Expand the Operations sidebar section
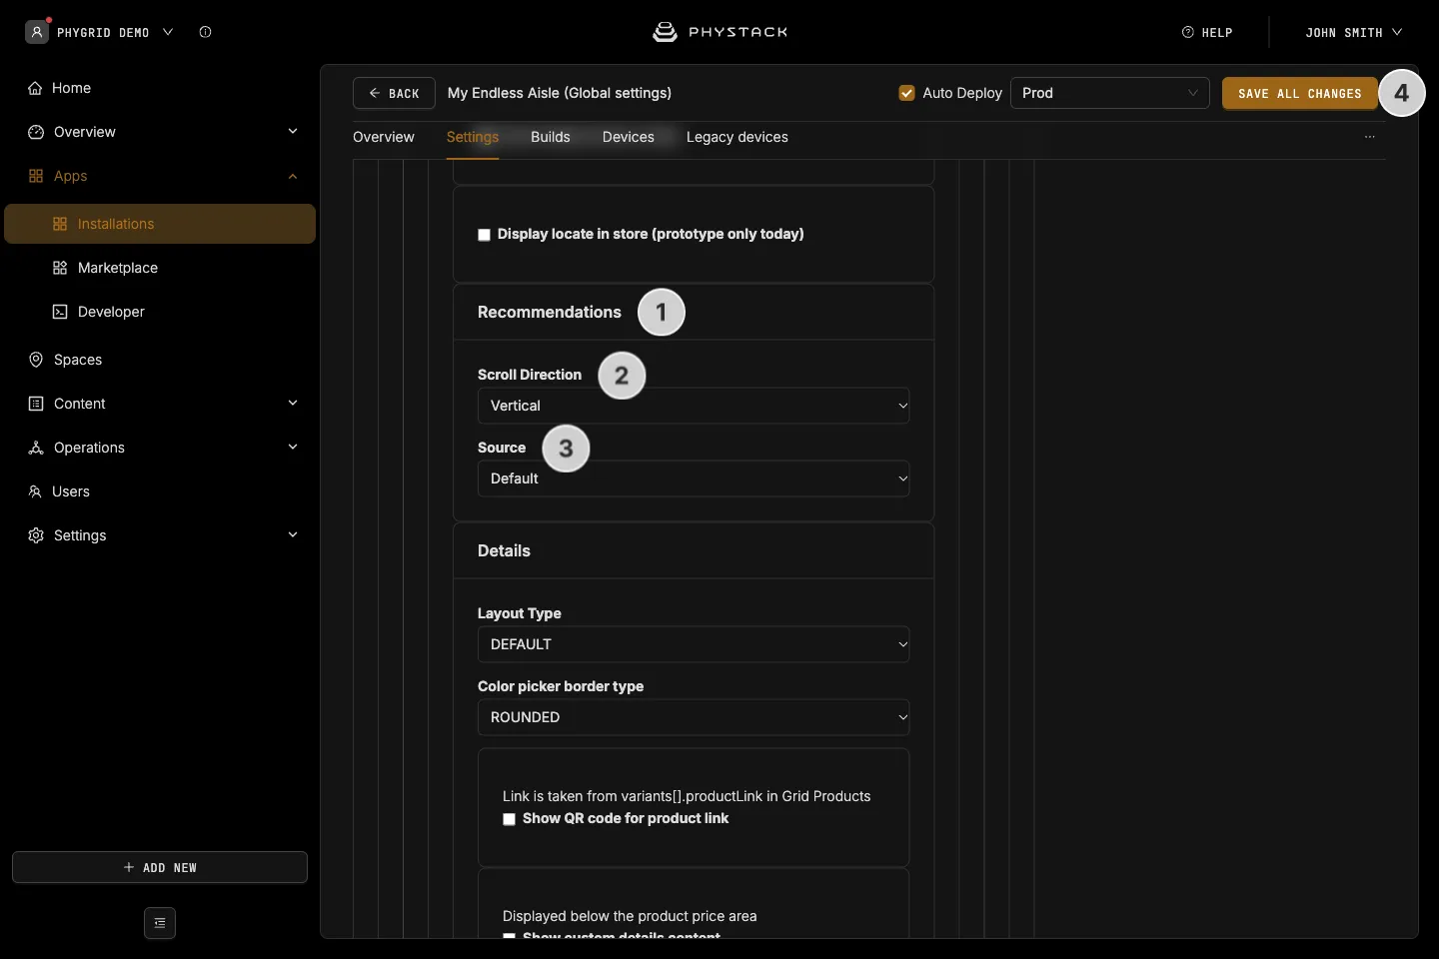Screen dimensions: 1439x959 click(x=293, y=448)
